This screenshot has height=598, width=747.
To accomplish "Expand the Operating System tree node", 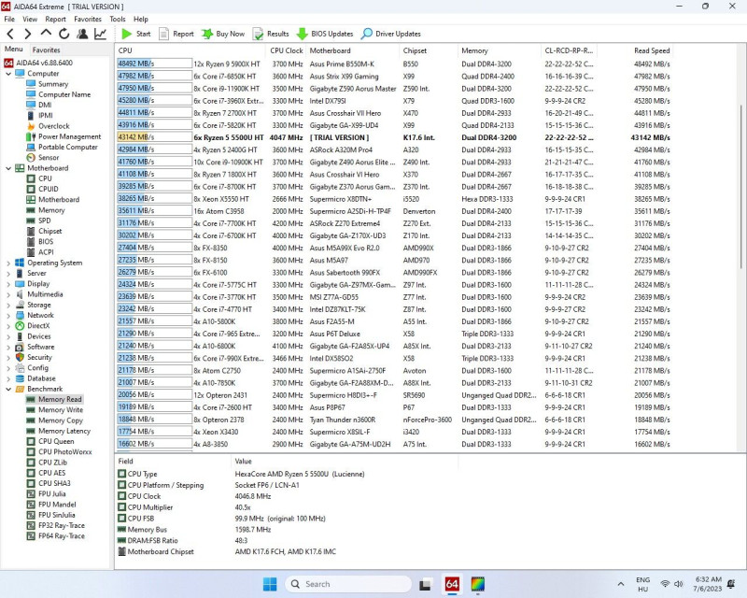I will click(x=8, y=263).
